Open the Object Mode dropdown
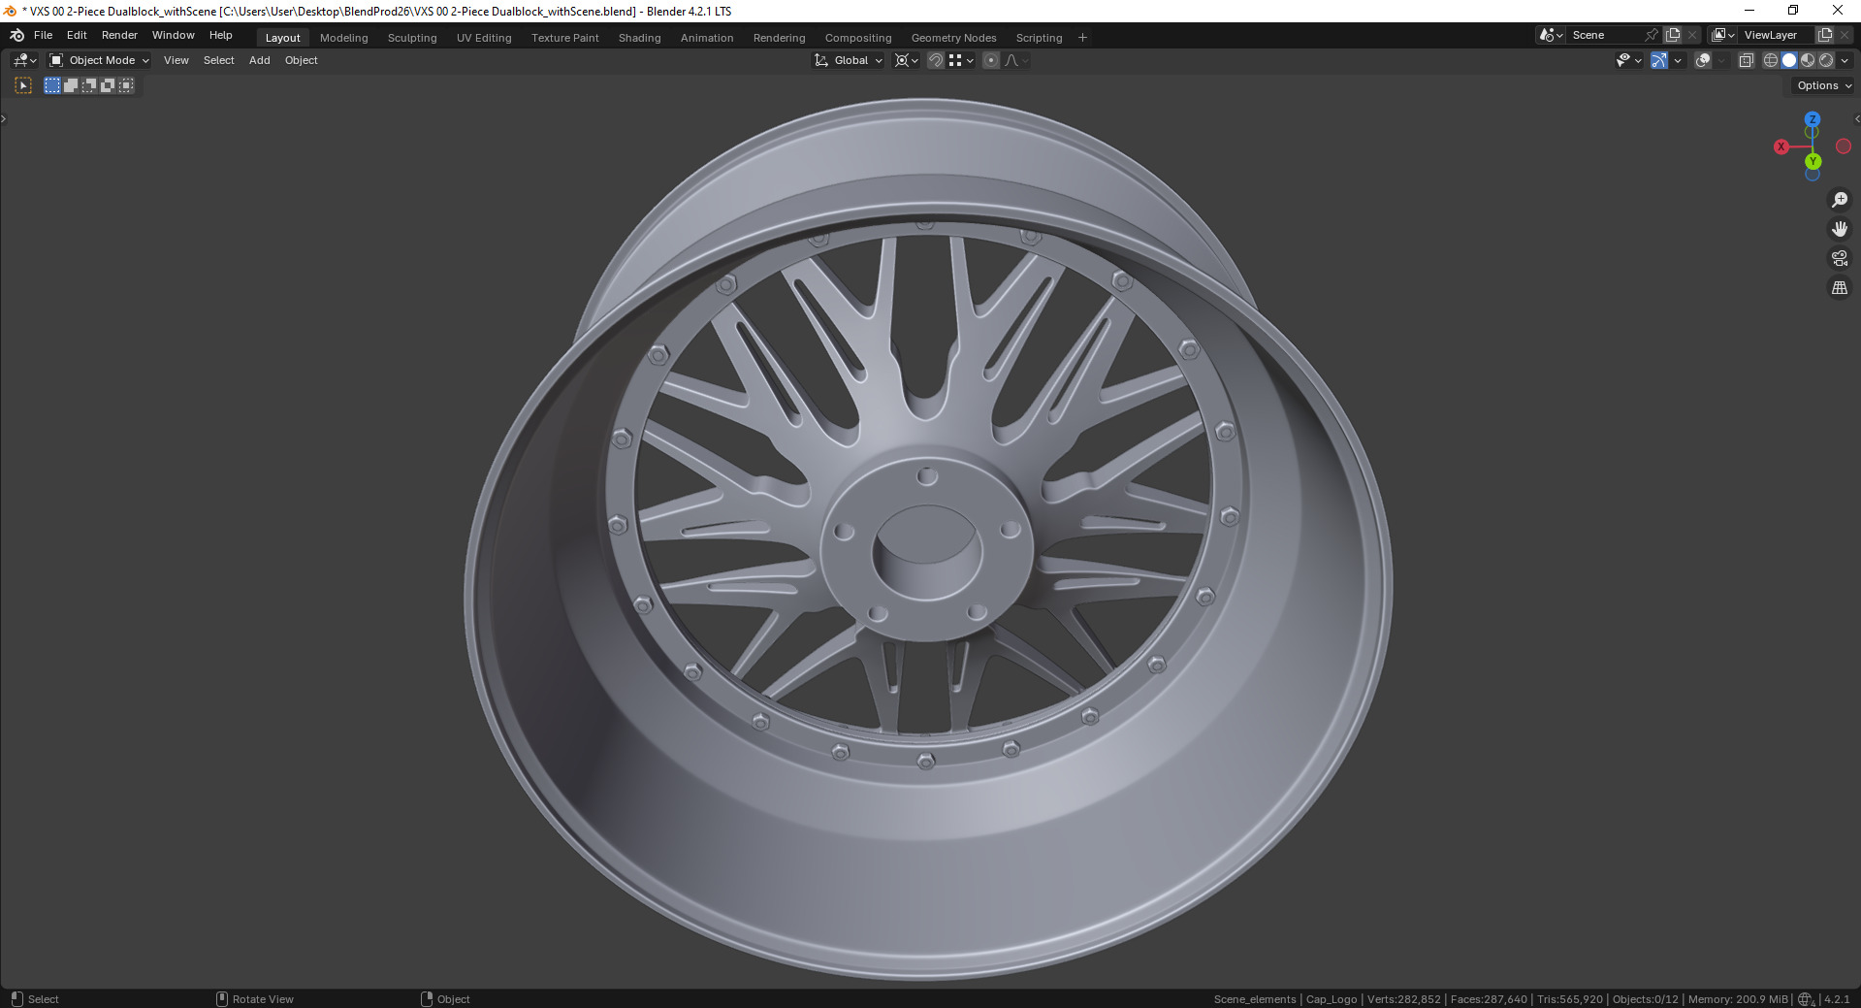1861x1008 pixels. (99, 60)
